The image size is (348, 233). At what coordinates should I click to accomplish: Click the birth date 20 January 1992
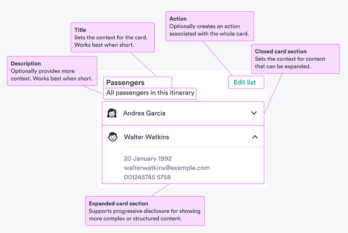148,158
